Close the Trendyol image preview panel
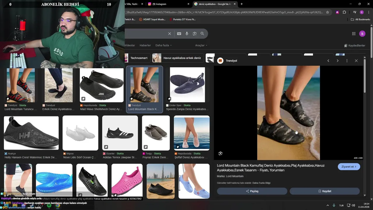Screen dimensions: 373x210 [x=356, y=61]
